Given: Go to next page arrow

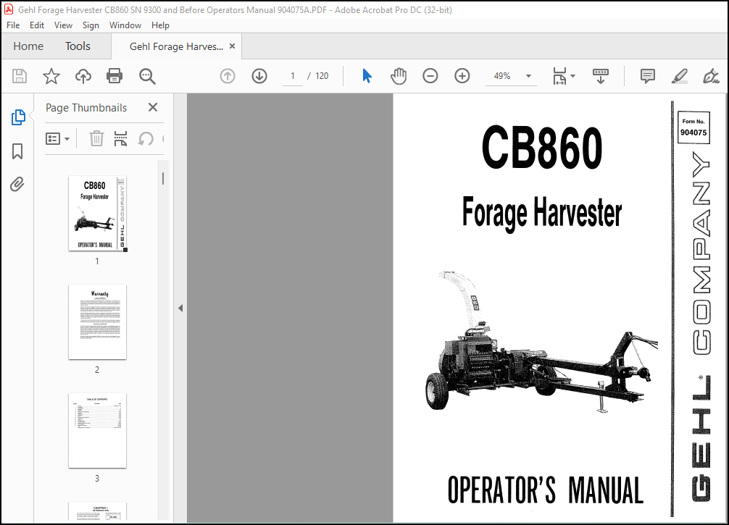Looking at the screenshot, I should [x=259, y=76].
